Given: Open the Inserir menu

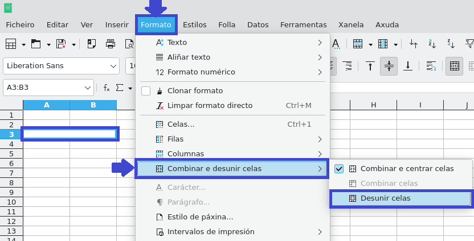Looking at the screenshot, I should 117,25.
